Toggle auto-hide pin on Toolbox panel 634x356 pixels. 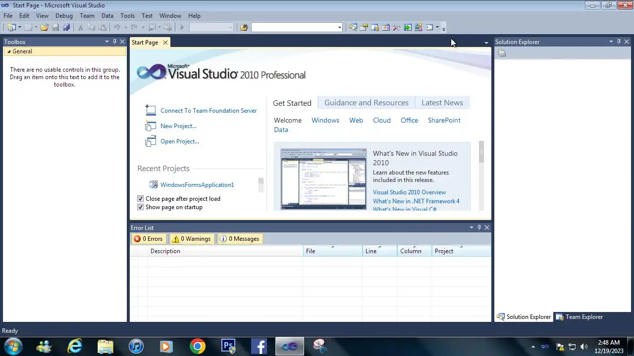(114, 42)
